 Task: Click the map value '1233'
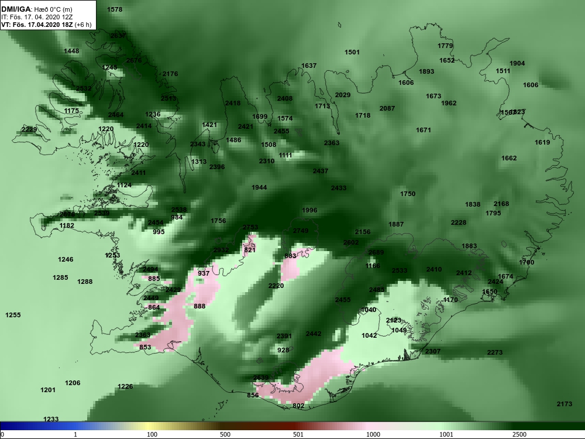pyautogui.click(x=51, y=419)
